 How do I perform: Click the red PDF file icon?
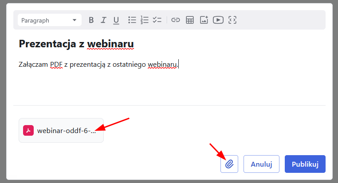[x=28, y=130]
